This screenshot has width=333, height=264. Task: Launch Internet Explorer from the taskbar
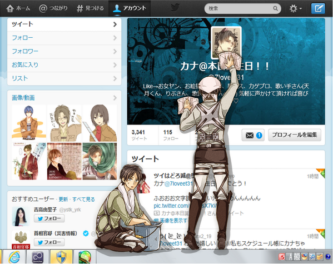(x=14, y=257)
